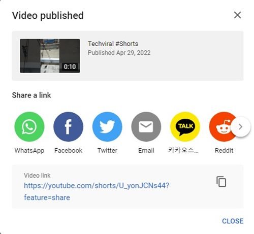Click the Share a link heading
This screenshot has height=234, width=254.
[31, 95]
